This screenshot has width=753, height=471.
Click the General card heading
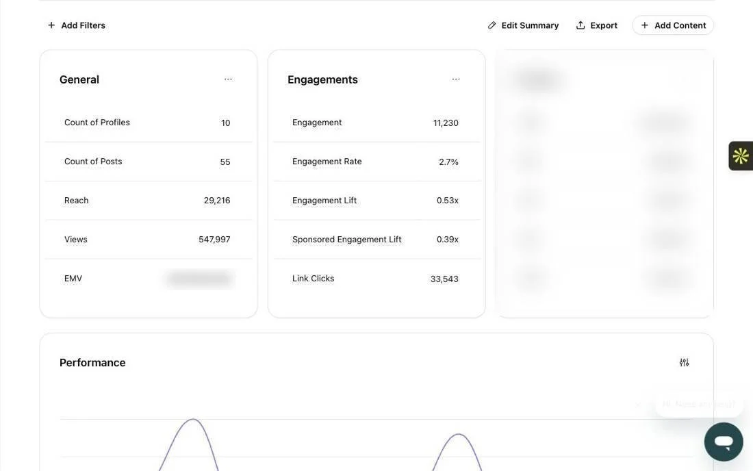(79, 79)
